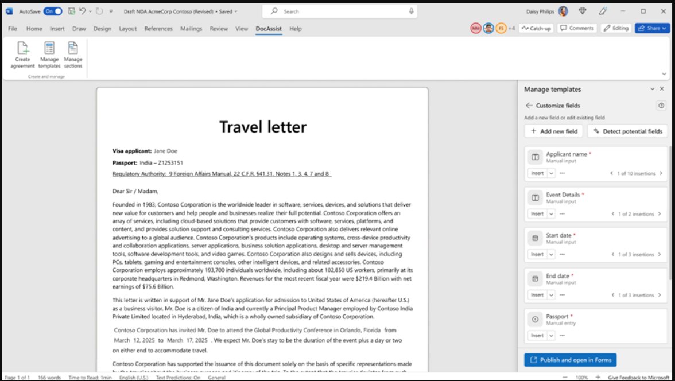This screenshot has width=675, height=381.
Task: Click Publish and open in Forms
Action: pos(569,360)
